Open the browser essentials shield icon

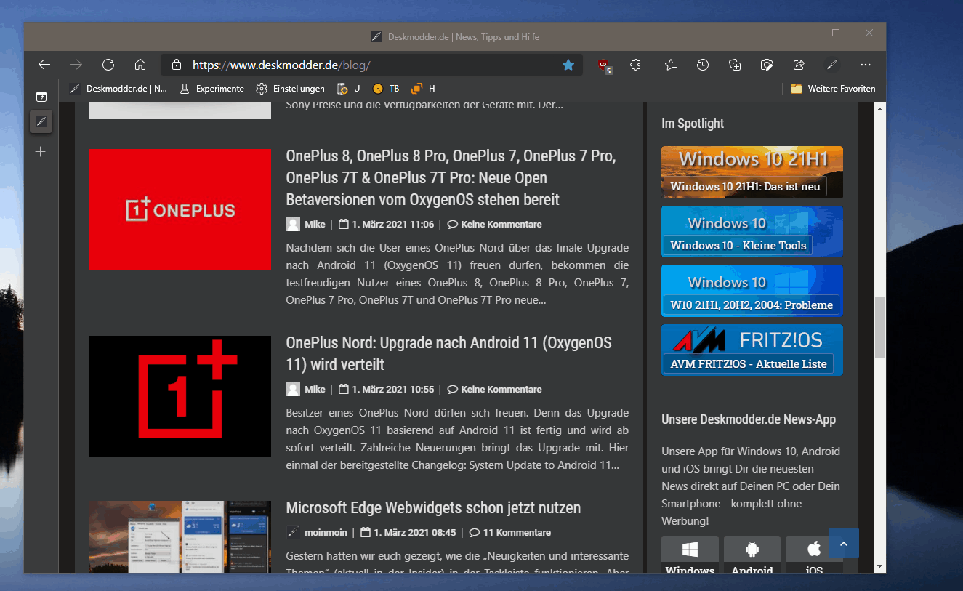click(x=767, y=65)
